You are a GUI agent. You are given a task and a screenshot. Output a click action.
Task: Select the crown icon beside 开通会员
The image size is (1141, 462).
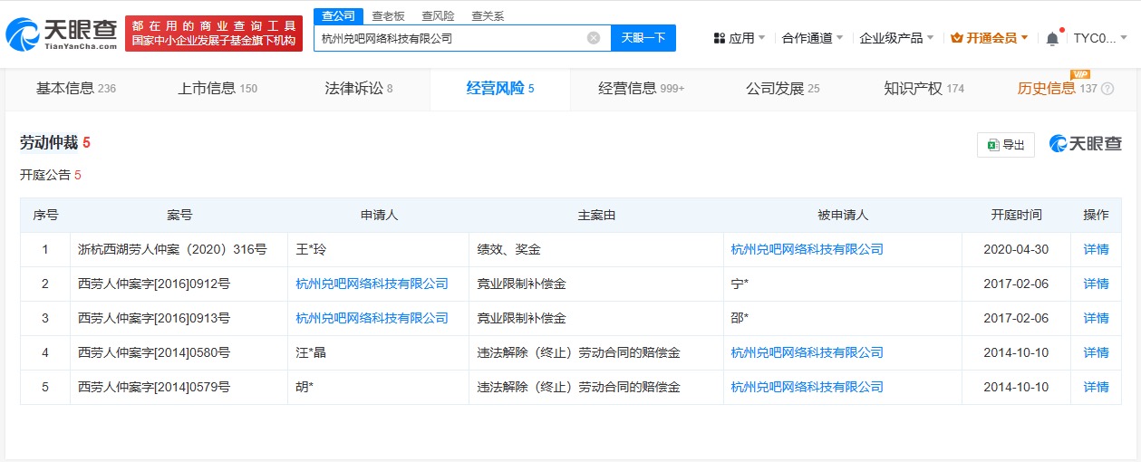(x=956, y=38)
